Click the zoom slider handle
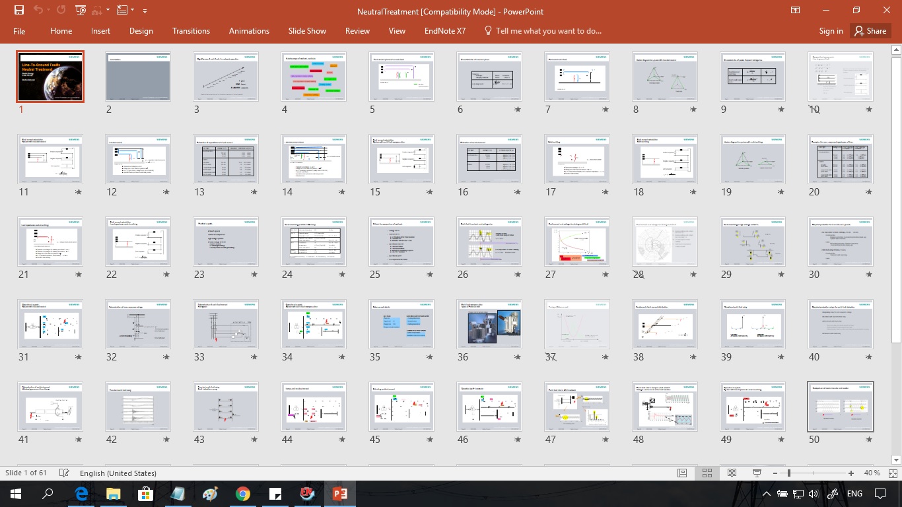The image size is (902, 507). (790, 473)
